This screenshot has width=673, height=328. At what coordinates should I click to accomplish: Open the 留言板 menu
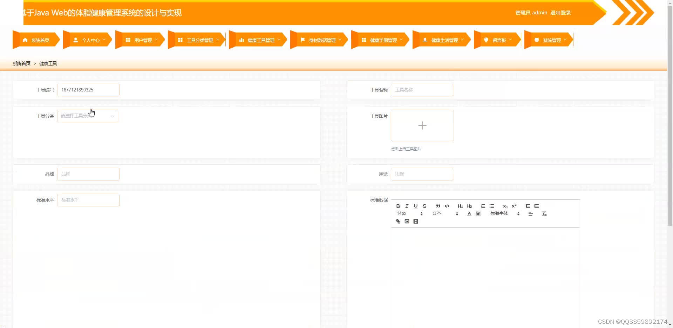497,40
